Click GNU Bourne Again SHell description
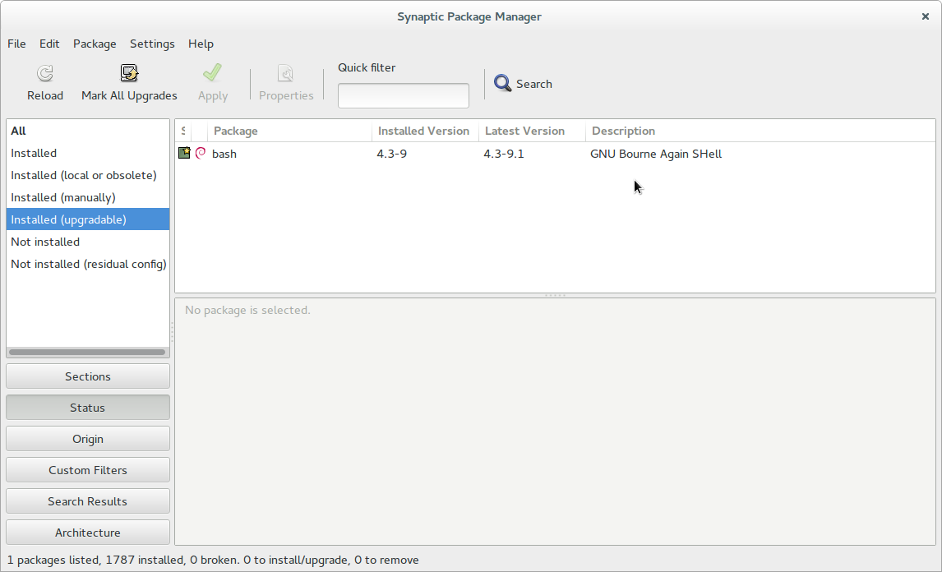This screenshot has height=572, width=942. pos(656,154)
